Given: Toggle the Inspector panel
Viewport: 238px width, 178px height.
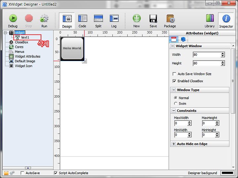Looking at the screenshot, I should (226, 21).
